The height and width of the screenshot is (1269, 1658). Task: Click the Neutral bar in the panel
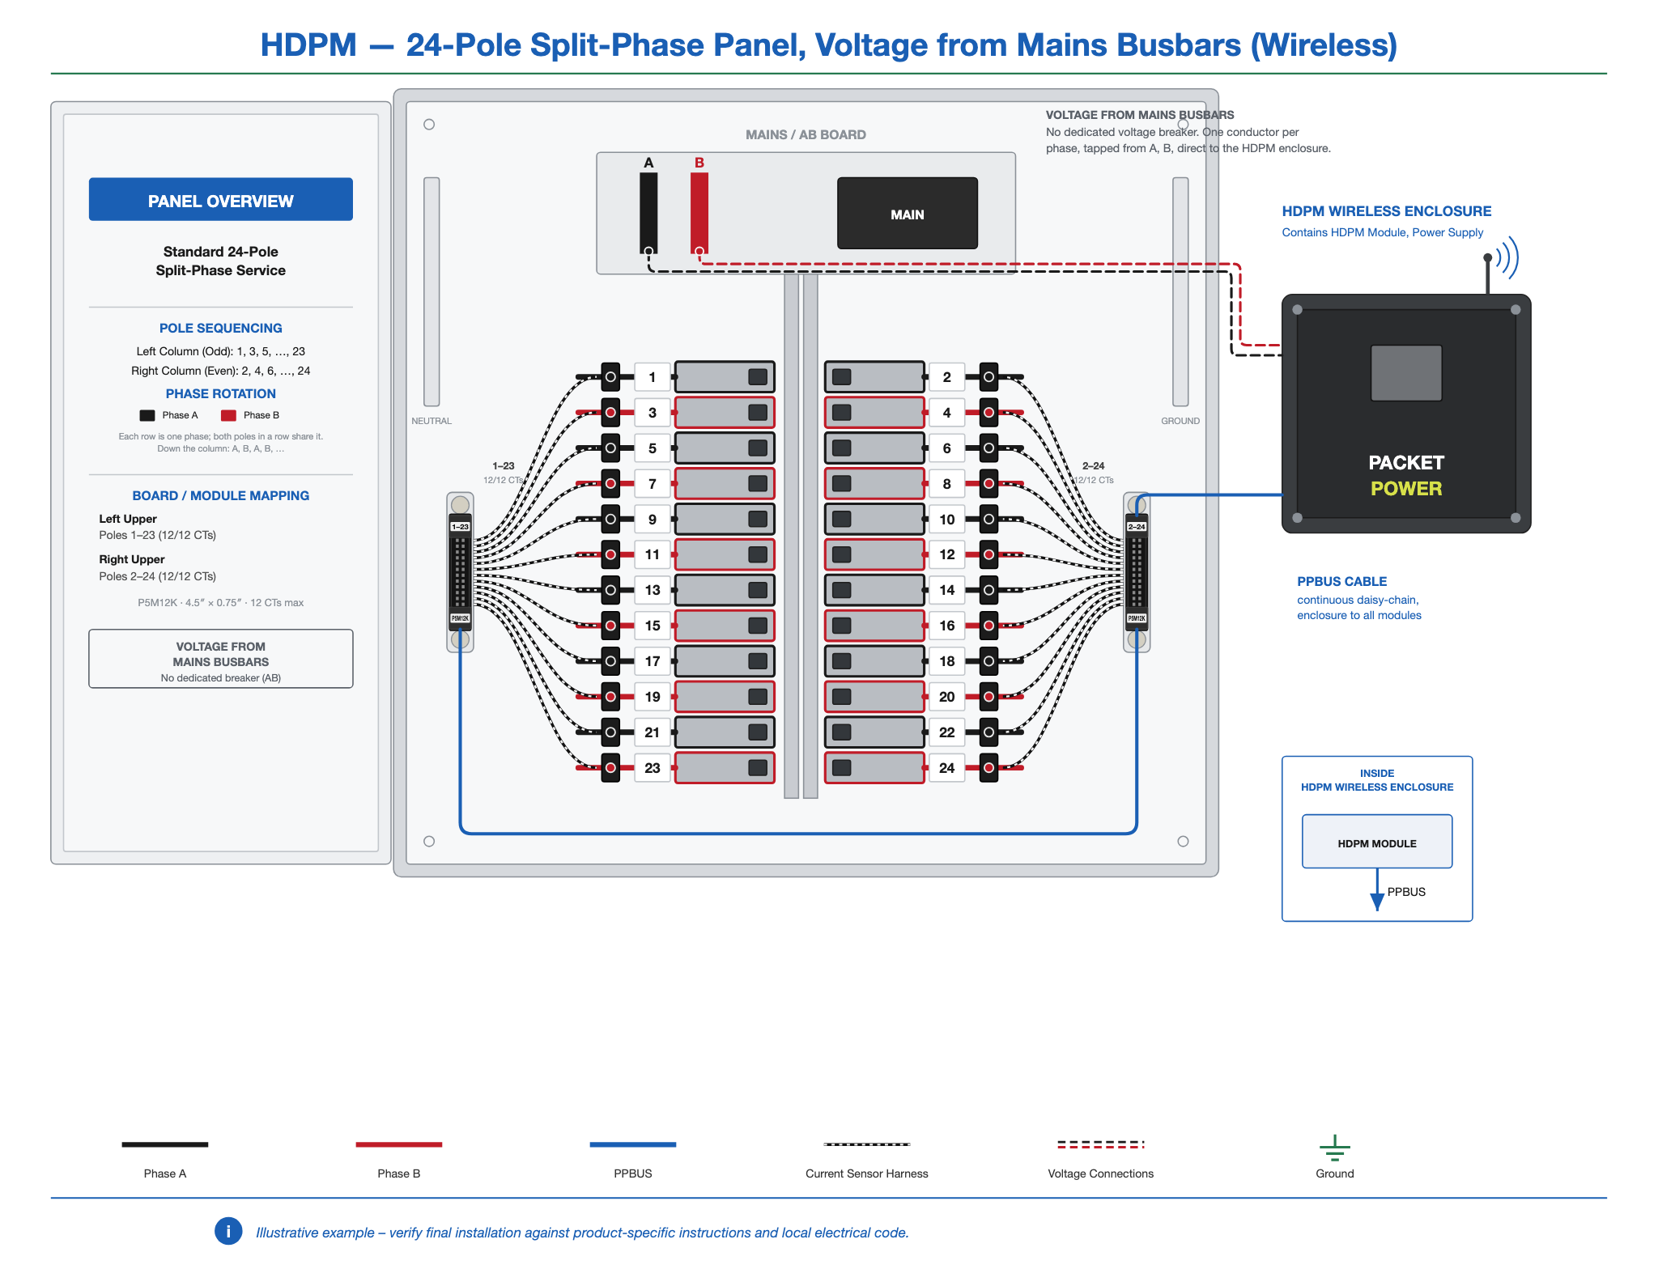coord(432,291)
